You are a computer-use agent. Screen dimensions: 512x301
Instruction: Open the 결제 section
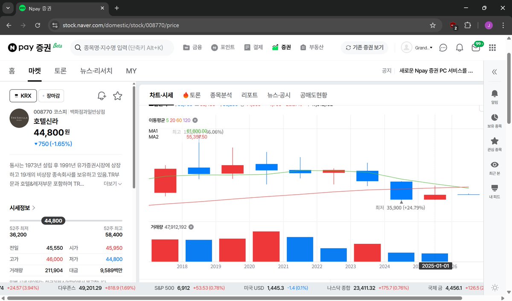pos(253,47)
